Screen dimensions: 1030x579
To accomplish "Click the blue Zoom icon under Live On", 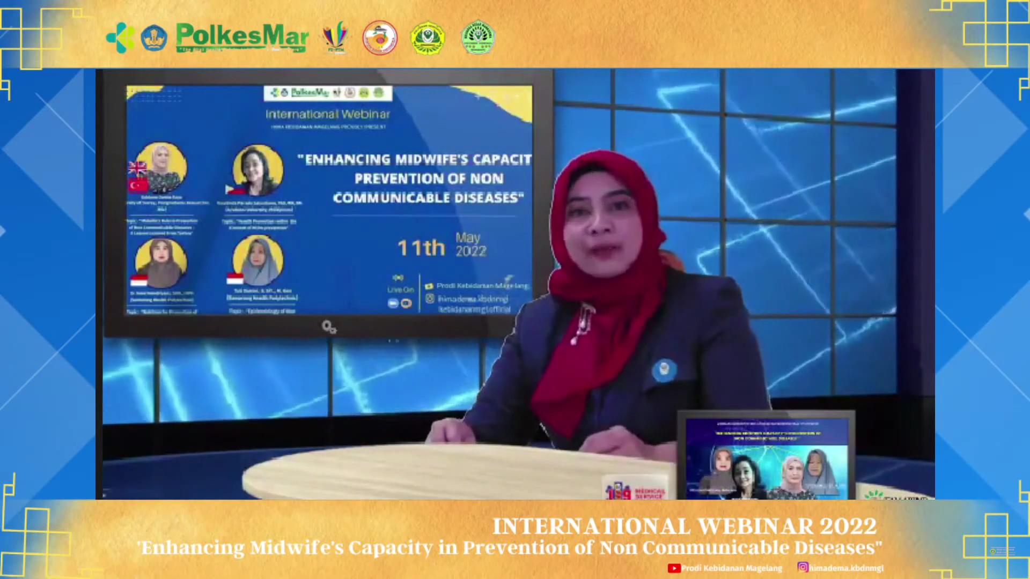I will click(x=393, y=303).
